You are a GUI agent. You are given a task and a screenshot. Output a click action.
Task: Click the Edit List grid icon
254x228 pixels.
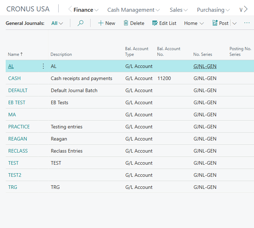(155, 23)
